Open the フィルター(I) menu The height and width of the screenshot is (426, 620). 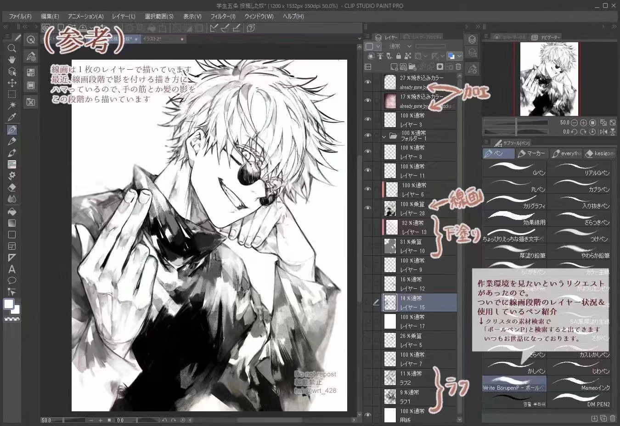223,16
